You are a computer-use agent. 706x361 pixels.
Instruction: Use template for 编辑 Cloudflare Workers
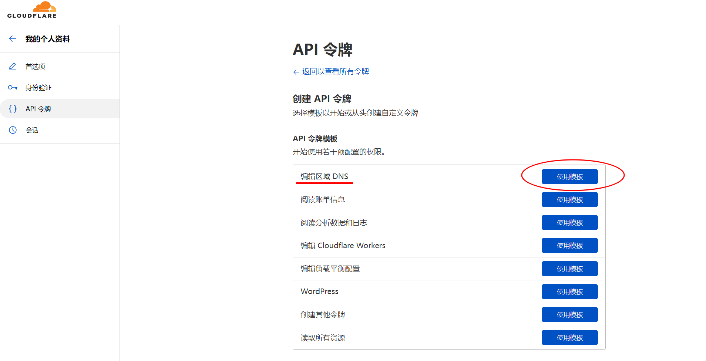569,246
